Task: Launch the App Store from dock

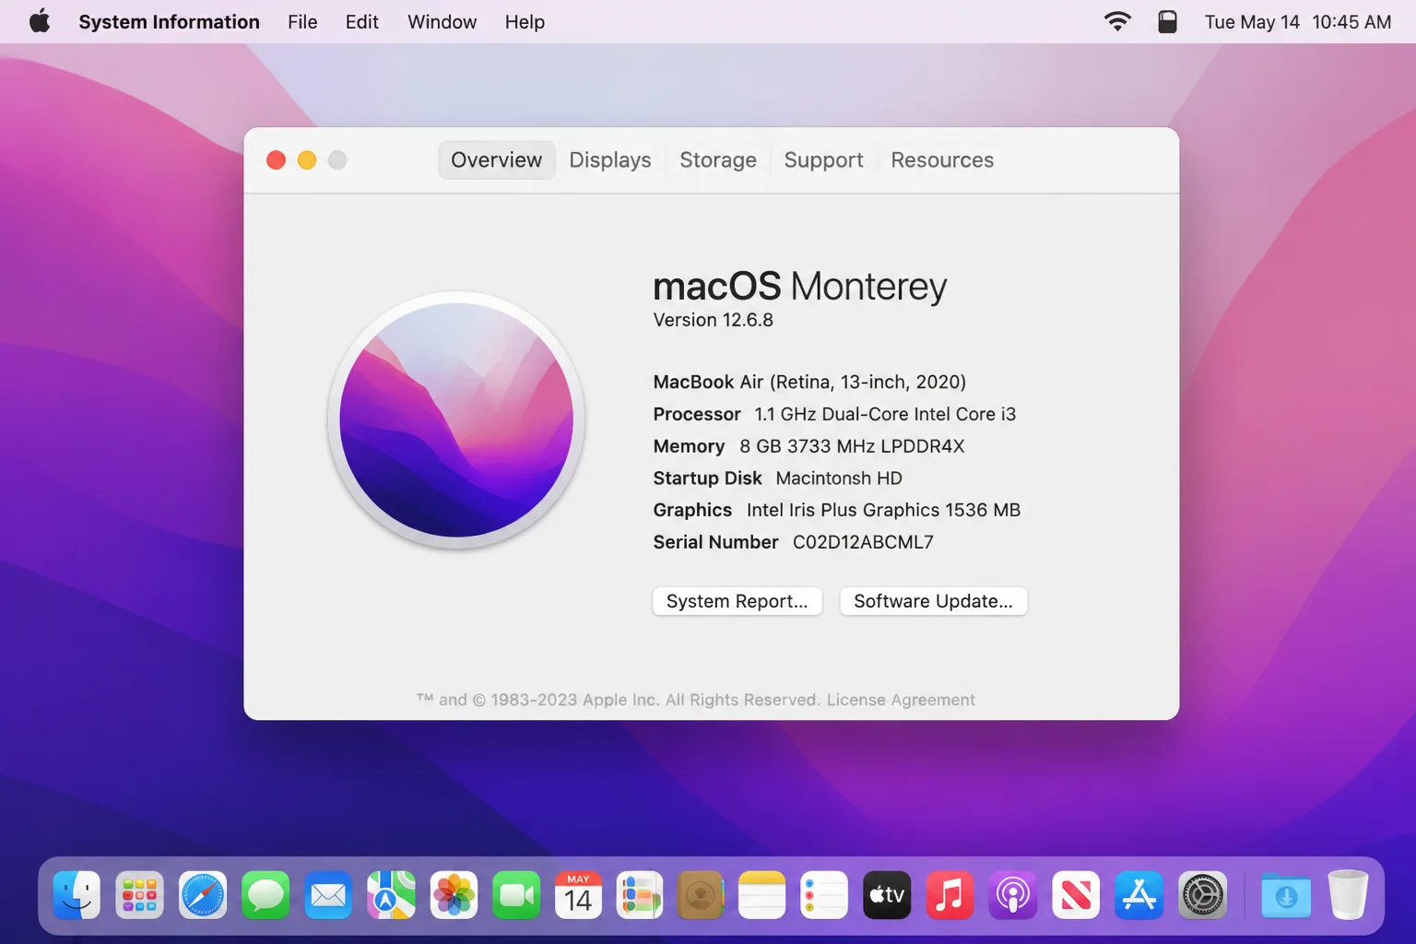Action: (x=1139, y=895)
